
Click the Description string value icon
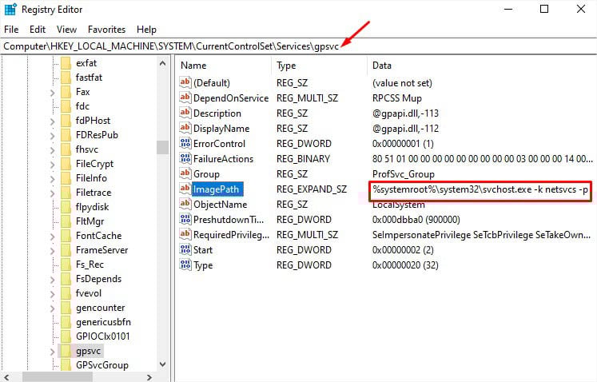[x=185, y=113]
